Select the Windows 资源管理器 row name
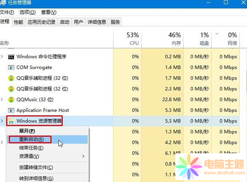The image size is (247, 182). 39,121
